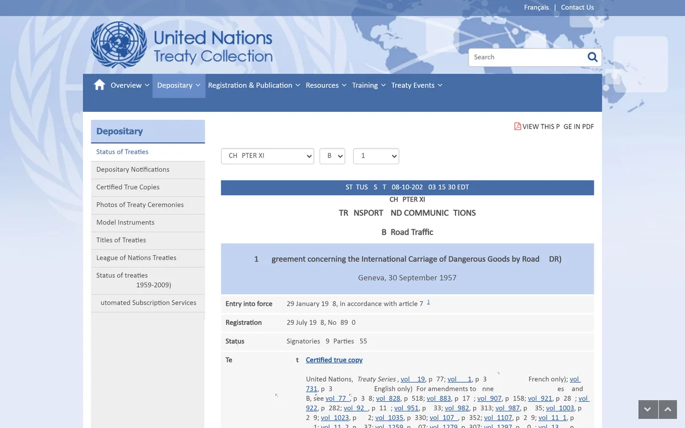Click the home icon in navigation bar

click(99, 85)
